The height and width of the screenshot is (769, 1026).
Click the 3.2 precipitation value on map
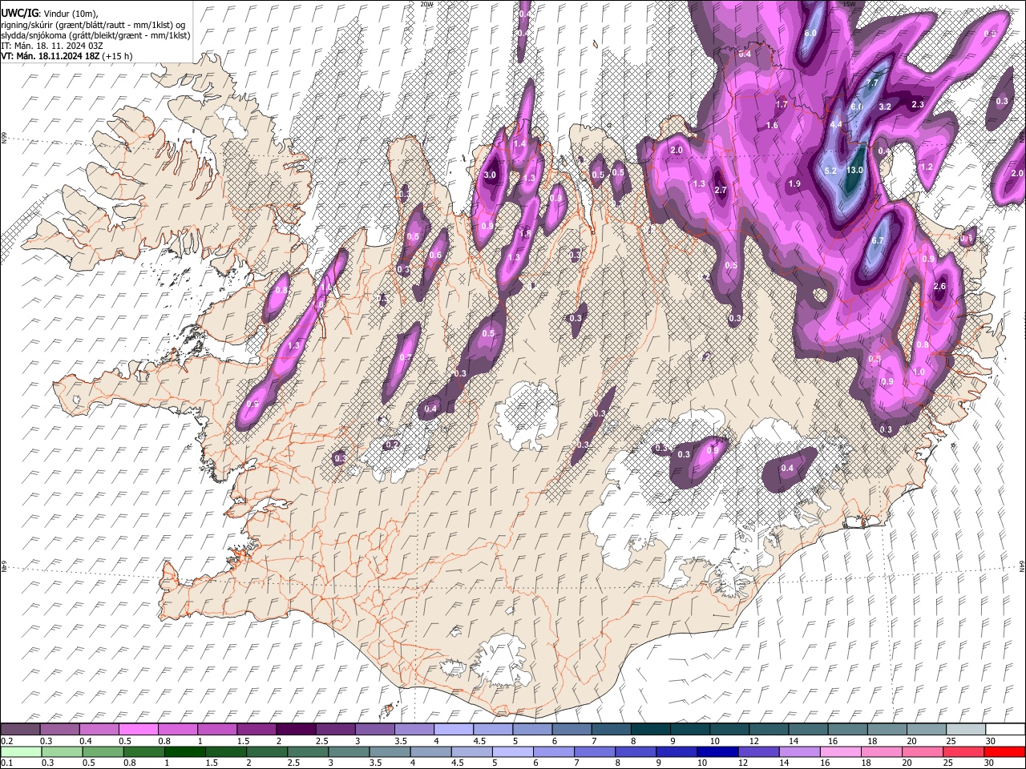pos(885,106)
